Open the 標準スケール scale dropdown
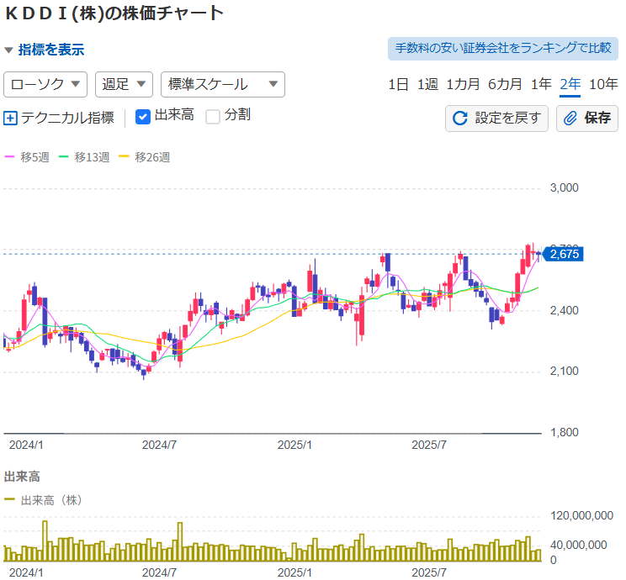Image resolution: width=626 pixels, height=580 pixels. coord(222,84)
